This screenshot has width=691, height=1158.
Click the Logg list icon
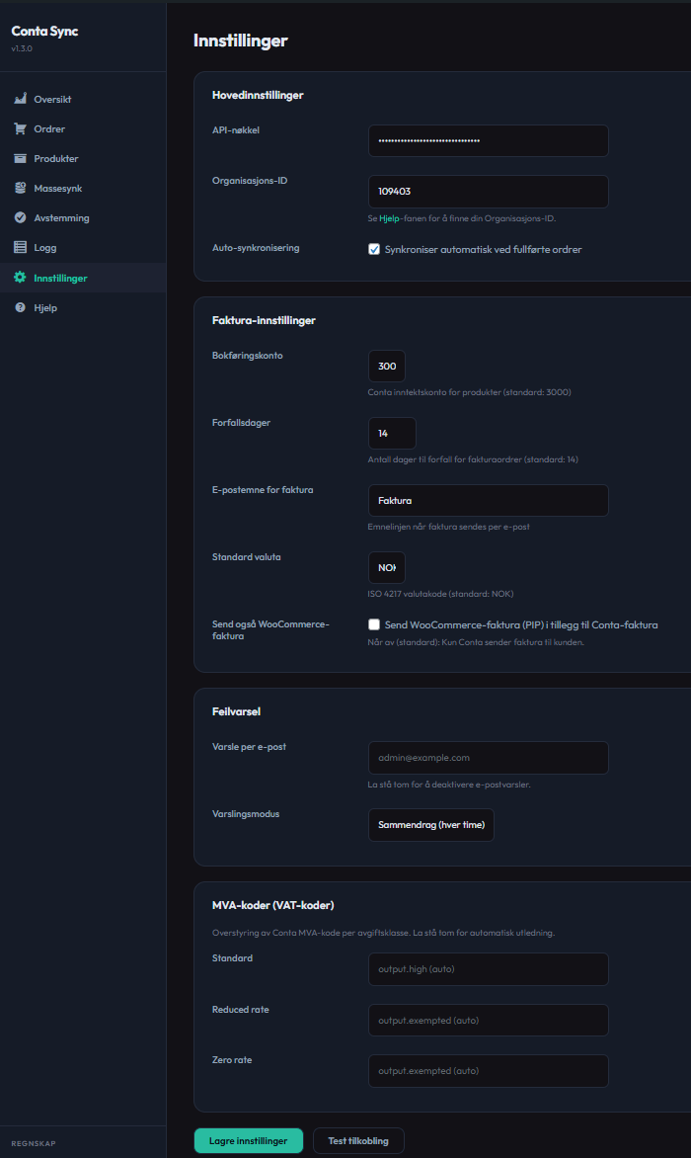click(x=20, y=248)
